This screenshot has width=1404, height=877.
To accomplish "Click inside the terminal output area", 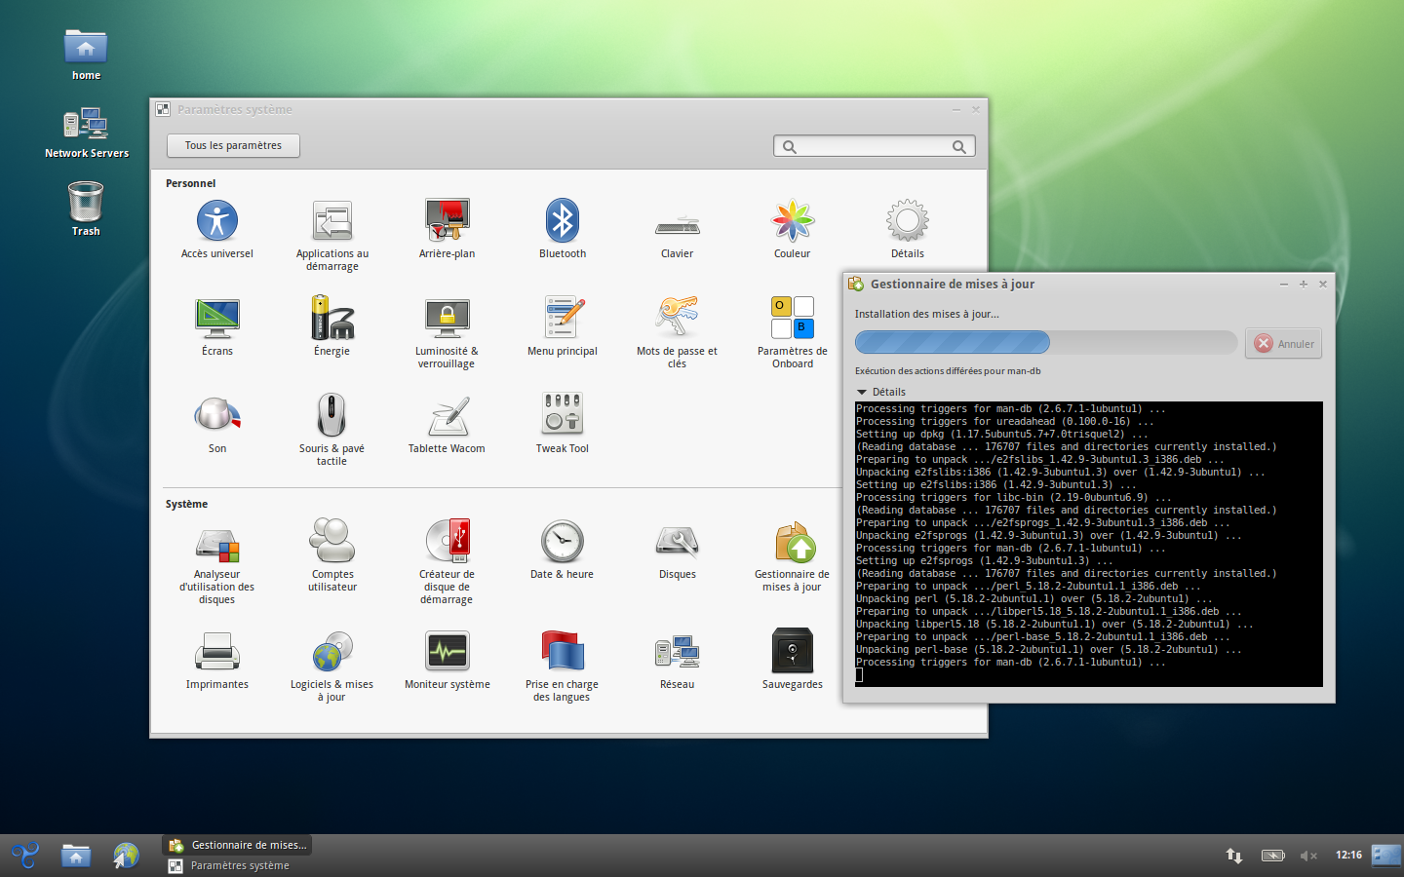I will point(1089,544).
